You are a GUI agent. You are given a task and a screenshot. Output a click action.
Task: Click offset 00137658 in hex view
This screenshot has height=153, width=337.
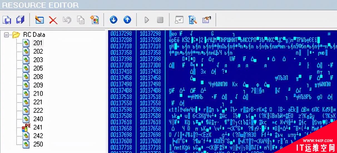(x=121, y=128)
